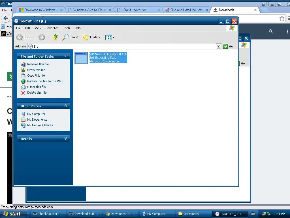
Task: Click the taskbar clock showing 1:41 AM
Action: click(280, 214)
